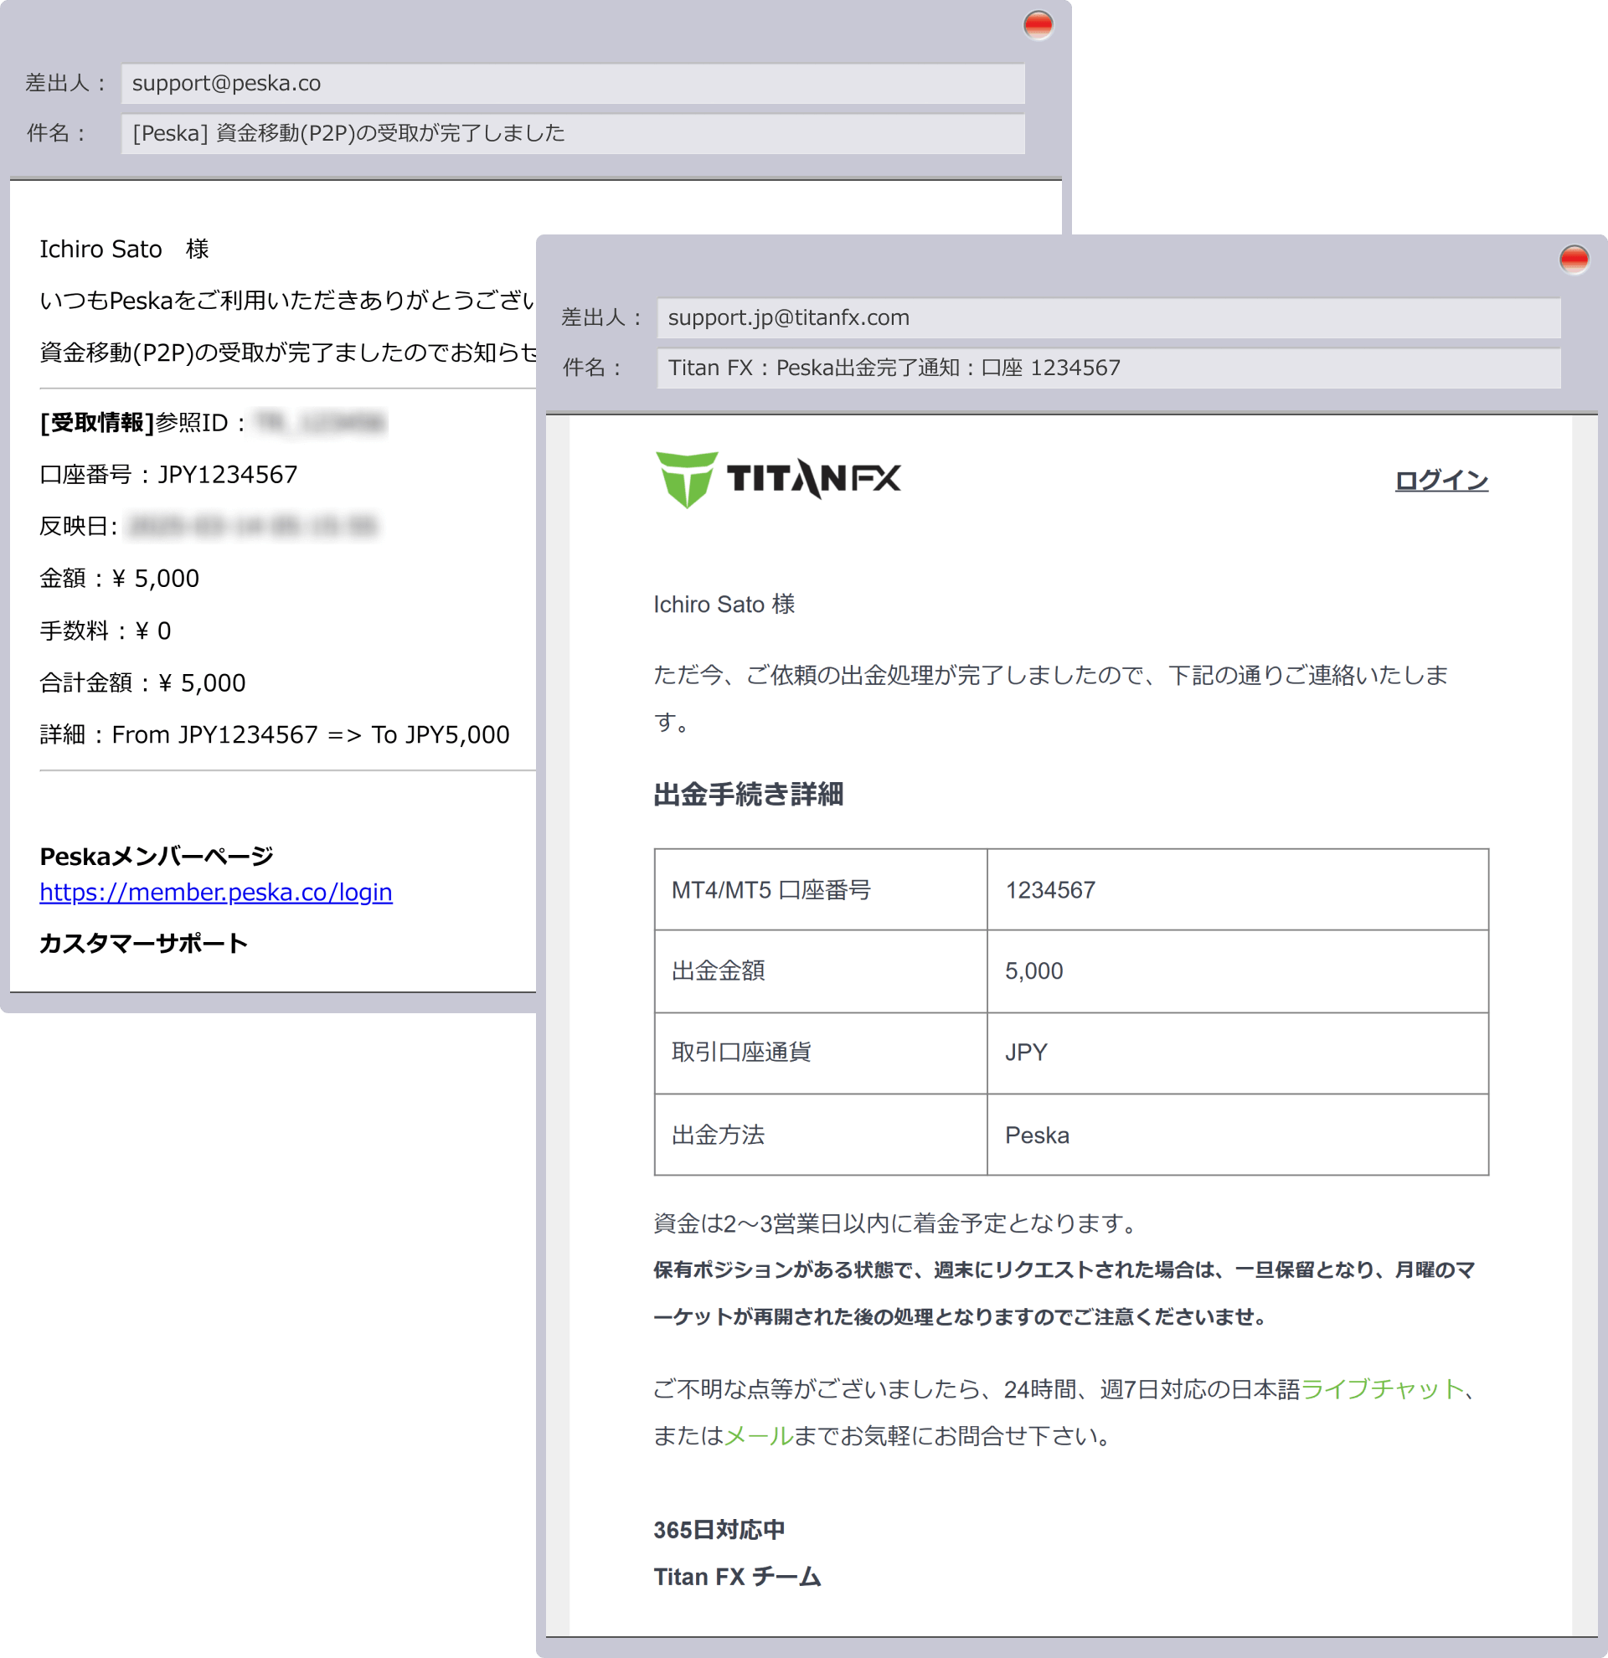
Task: Close the Titan FX email window
Action: (x=1574, y=259)
